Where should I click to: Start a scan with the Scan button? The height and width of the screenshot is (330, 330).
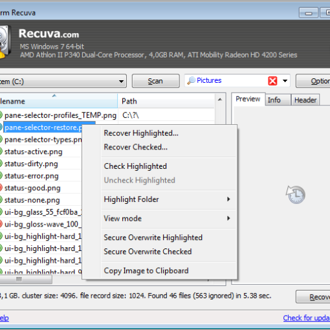coord(155,81)
